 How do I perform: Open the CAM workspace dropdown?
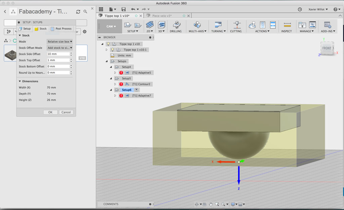(x=111, y=26)
